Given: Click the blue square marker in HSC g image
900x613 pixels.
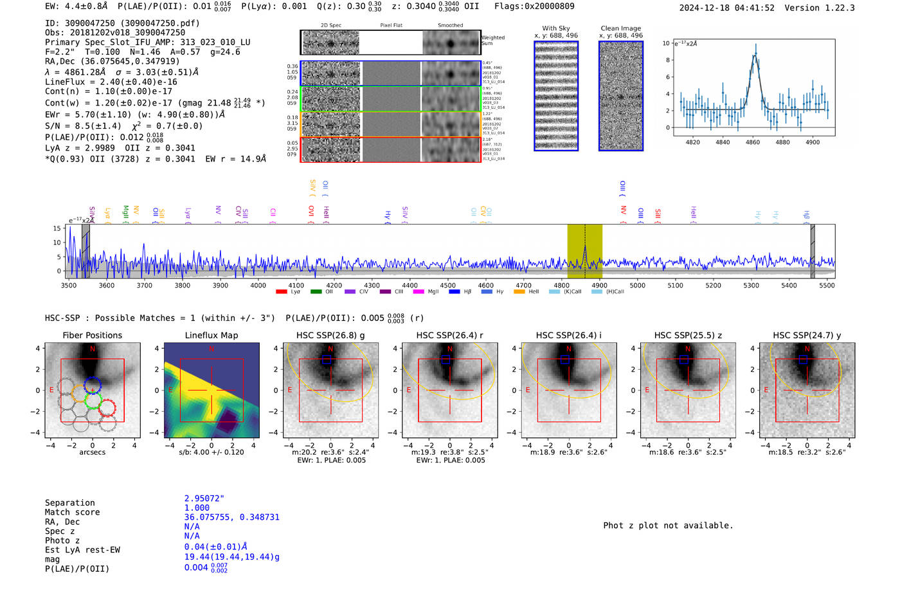Looking at the screenshot, I should pyautogui.click(x=327, y=360).
